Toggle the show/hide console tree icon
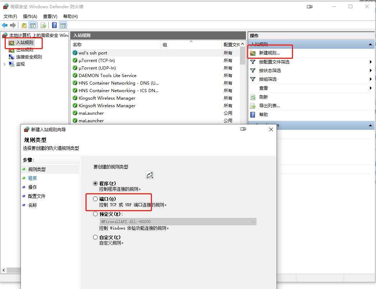 (x=33, y=25)
